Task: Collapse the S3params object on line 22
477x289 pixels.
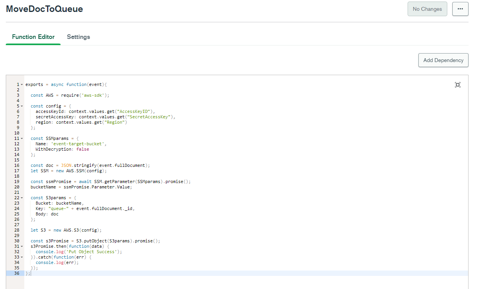Action: pos(21,197)
